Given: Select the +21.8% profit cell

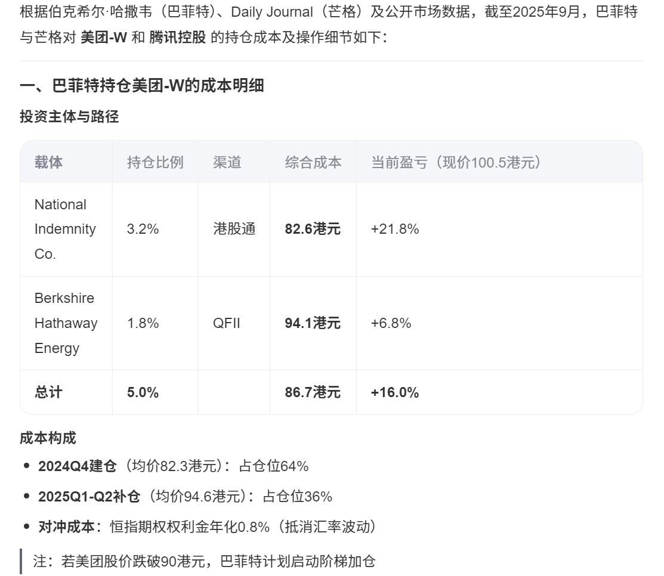Looking at the screenshot, I should (x=395, y=229).
